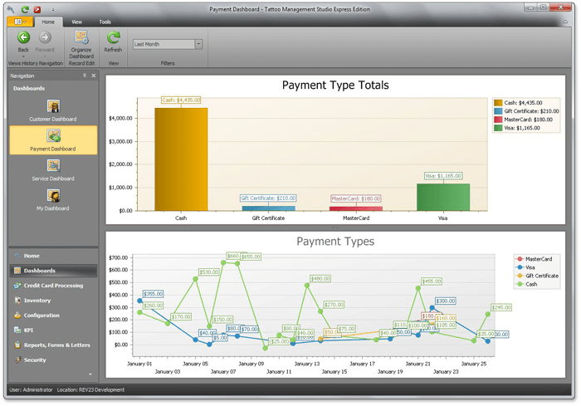Pin the Navigation panel
The height and width of the screenshot is (406, 581).
point(85,76)
